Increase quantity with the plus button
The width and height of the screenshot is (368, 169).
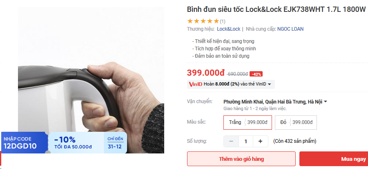(260, 141)
